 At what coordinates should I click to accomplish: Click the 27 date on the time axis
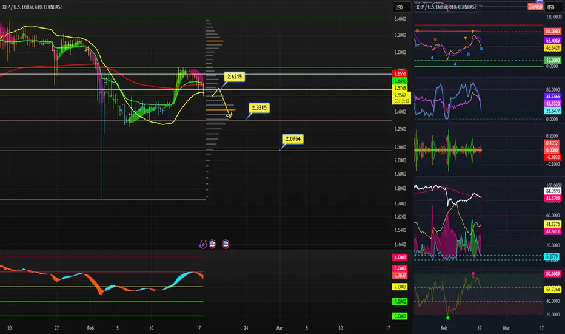(56, 328)
